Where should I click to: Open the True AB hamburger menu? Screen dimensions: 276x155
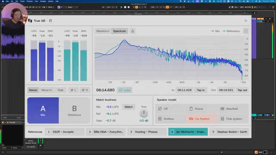click(246, 21)
